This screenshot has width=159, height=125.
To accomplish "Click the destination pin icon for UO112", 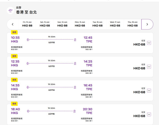I will pyautogui.click(x=75, y=63).
